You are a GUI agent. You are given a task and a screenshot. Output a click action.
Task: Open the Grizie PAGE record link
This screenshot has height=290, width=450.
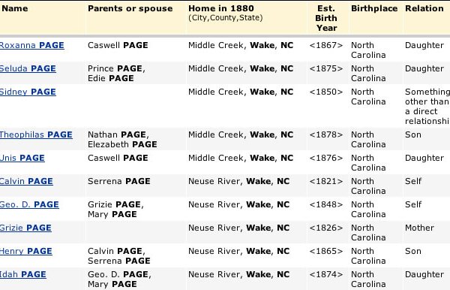pyautogui.click(x=25, y=228)
